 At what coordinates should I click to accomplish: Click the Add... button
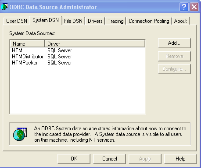174,43
